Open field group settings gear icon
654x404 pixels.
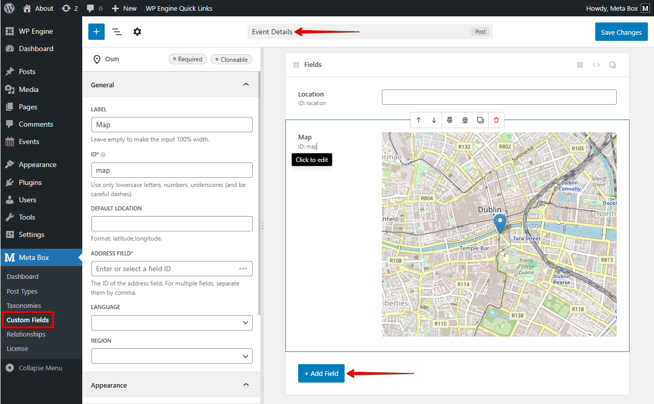pos(137,32)
